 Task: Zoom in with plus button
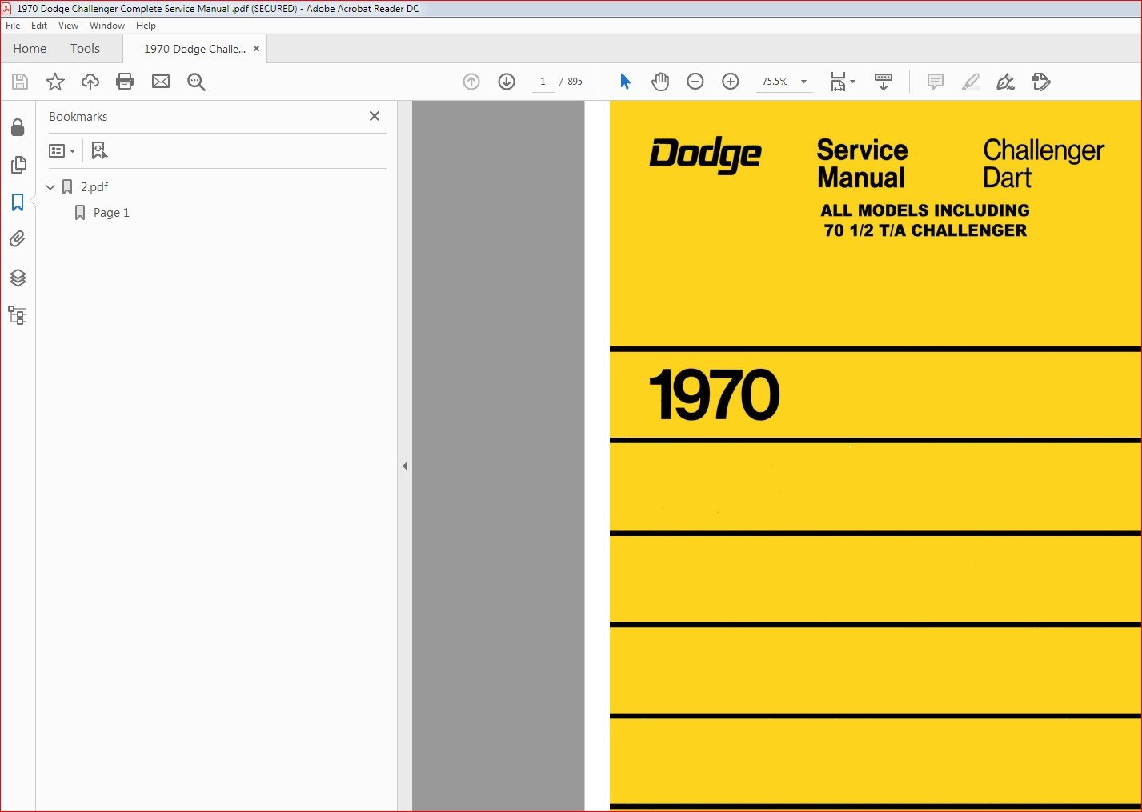pos(731,82)
